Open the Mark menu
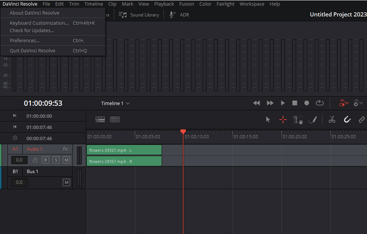This screenshot has width=367, height=234. (127, 4)
